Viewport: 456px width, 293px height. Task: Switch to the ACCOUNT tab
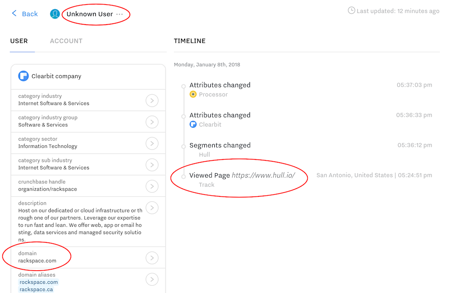(66, 41)
